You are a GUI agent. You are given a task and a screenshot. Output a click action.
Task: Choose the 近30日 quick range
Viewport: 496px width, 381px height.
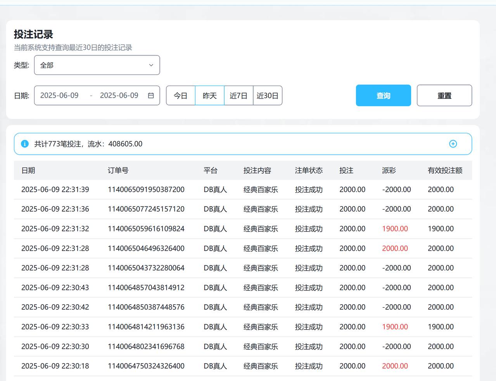[x=268, y=96]
